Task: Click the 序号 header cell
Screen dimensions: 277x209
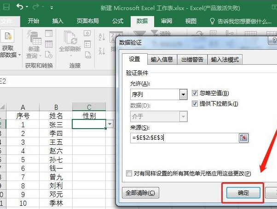Action: 23,116
